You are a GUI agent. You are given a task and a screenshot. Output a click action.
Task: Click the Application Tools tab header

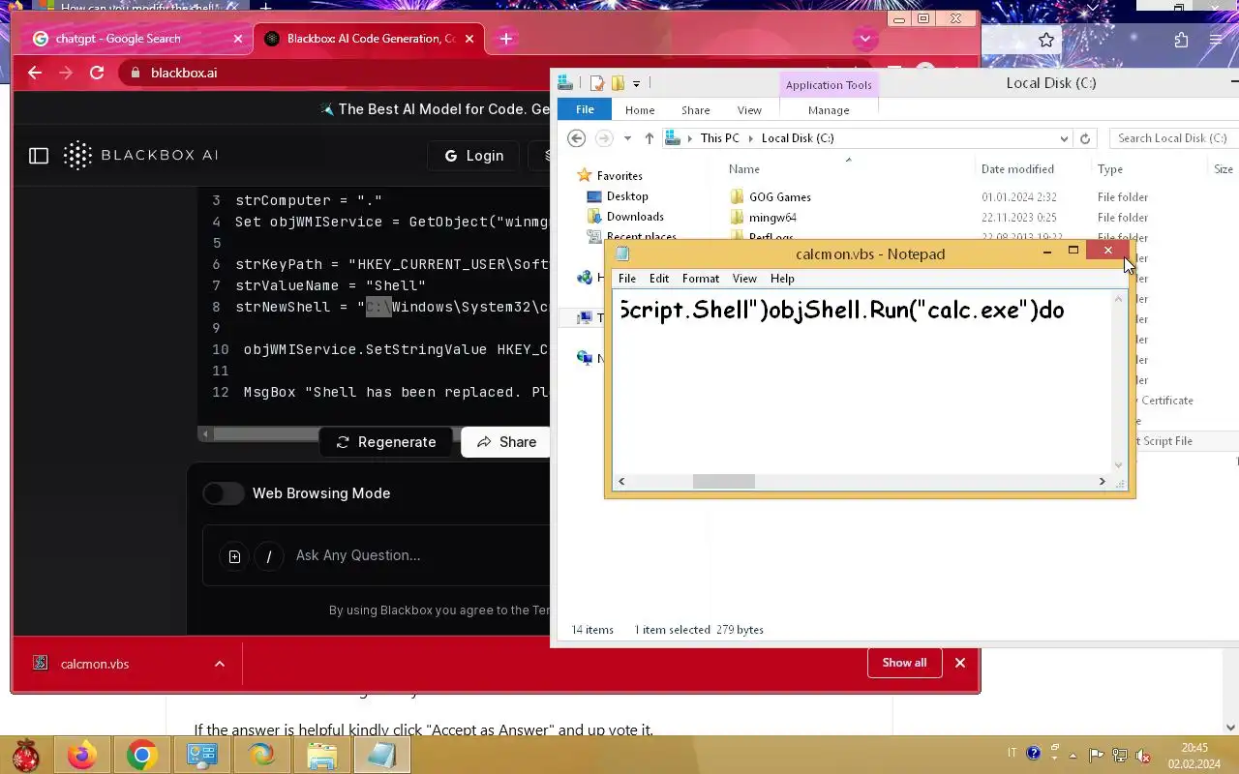click(x=829, y=85)
